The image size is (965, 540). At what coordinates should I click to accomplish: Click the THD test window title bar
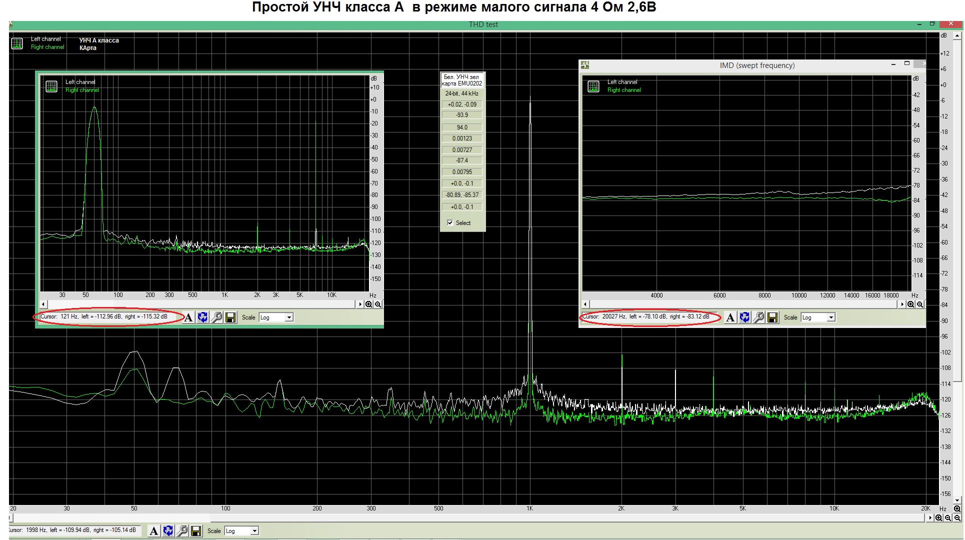click(482, 24)
